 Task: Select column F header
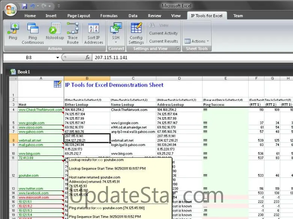(x=256, y=79)
